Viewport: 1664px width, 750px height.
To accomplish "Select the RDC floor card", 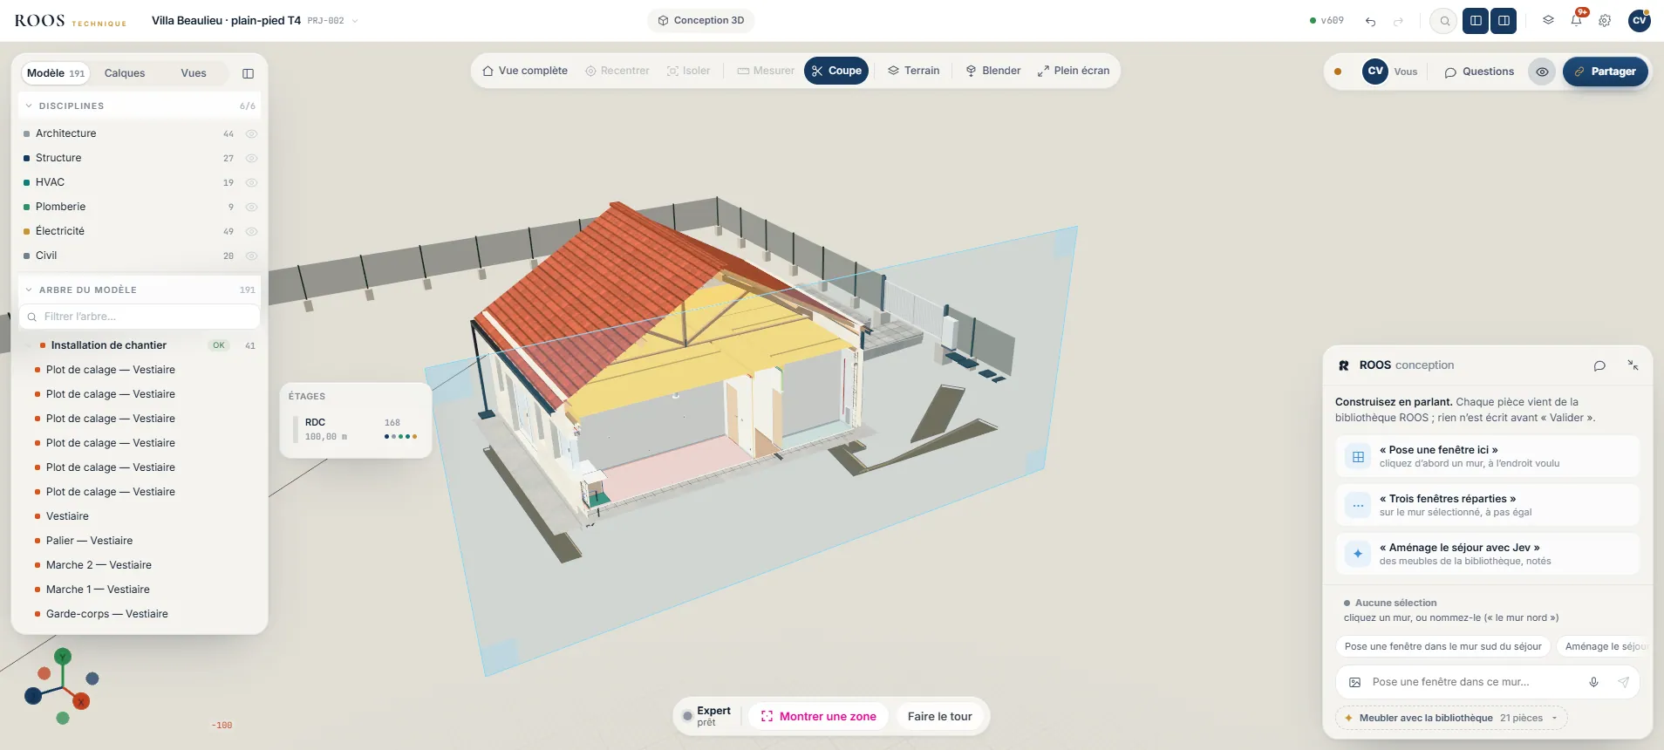I will pyautogui.click(x=356, y=429).
